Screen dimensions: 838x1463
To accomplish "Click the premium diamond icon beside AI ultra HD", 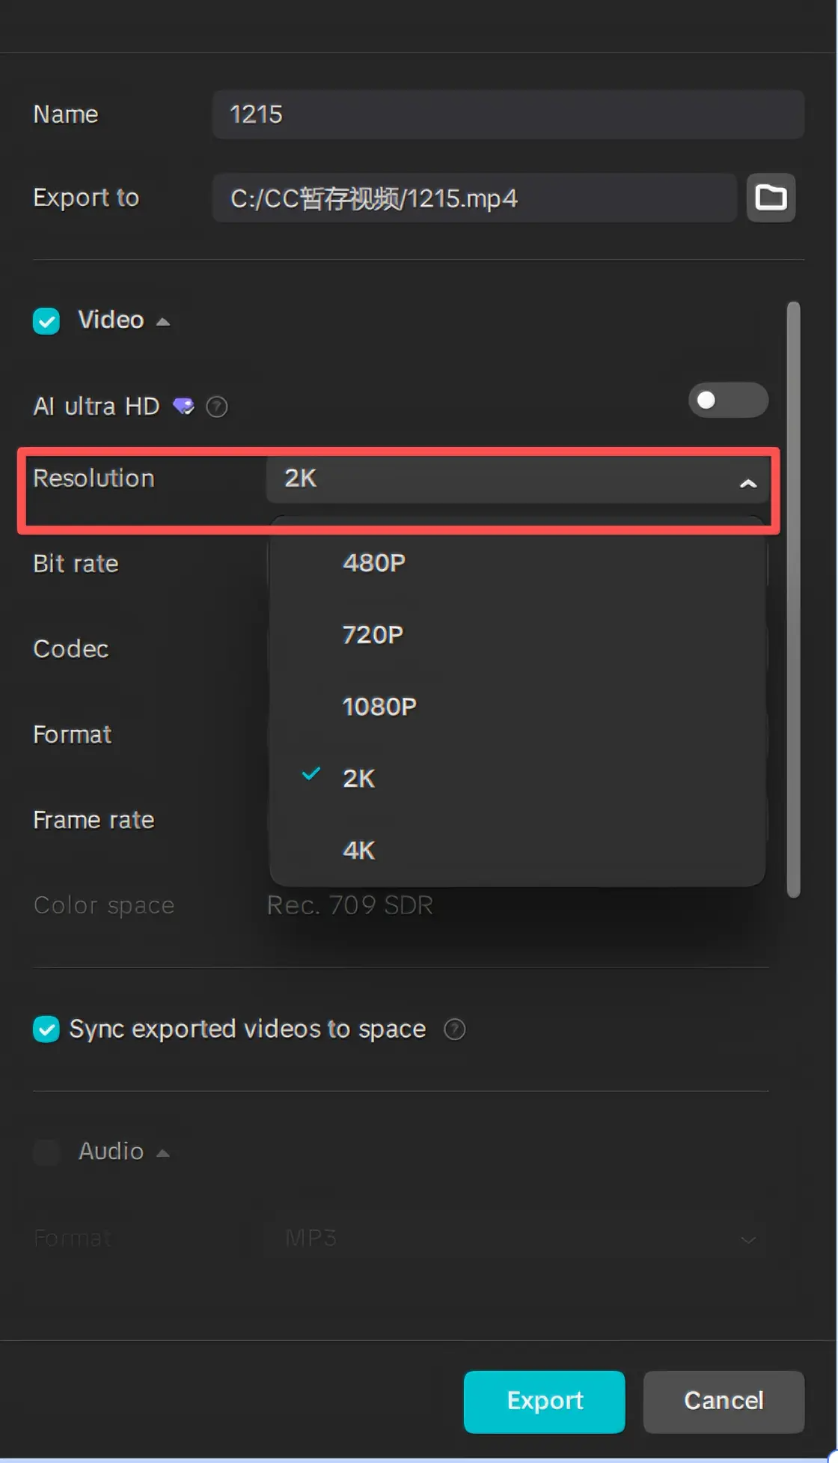I will point(183,406).
